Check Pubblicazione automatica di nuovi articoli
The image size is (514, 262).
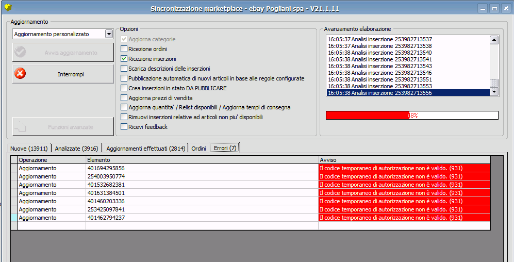click(124, 78)
